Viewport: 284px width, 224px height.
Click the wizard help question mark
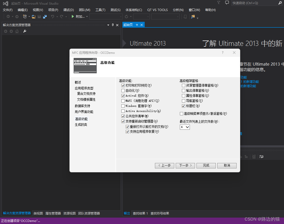point(223,53)
